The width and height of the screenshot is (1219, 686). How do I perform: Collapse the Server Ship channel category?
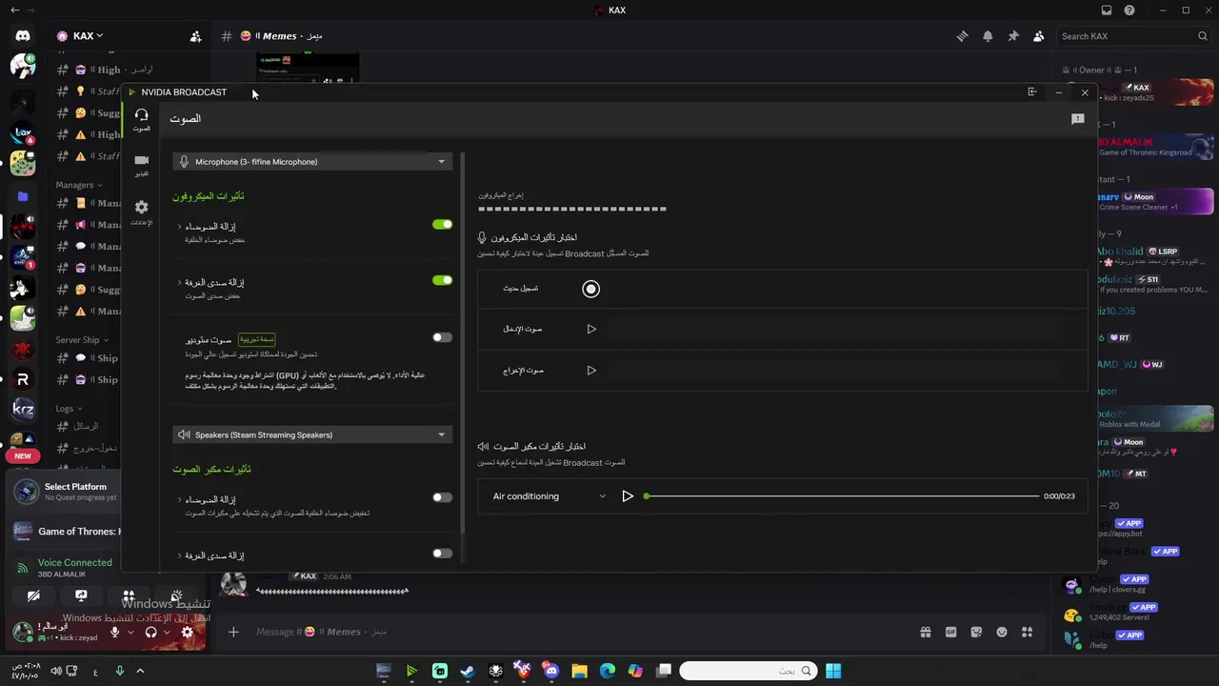point(81,340)
